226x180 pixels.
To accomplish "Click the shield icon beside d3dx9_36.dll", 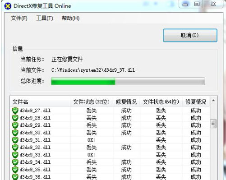I will pos(15,177).
